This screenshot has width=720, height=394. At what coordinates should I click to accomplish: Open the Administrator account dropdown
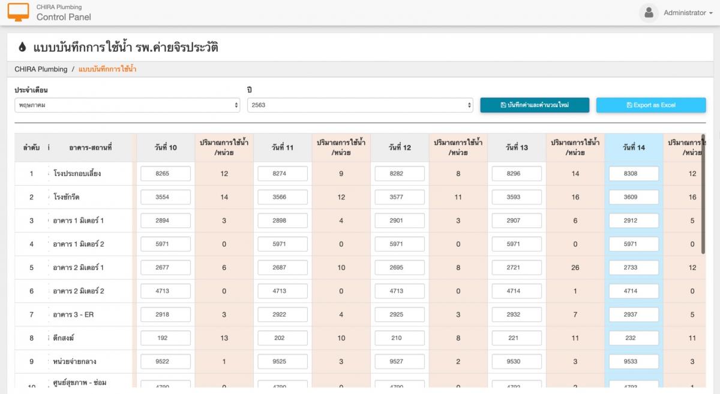pos(688,13)
